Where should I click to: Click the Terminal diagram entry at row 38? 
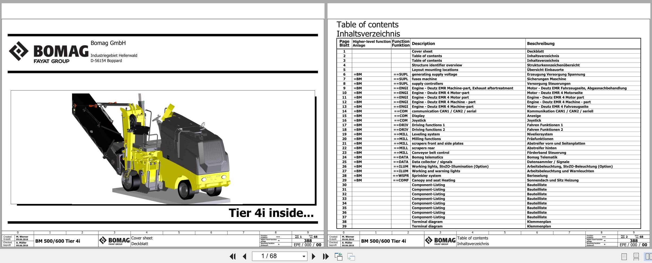[x=429, y=222]
